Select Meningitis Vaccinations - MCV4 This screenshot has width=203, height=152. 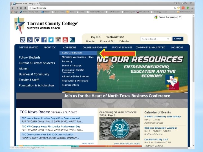coord(78,57)
